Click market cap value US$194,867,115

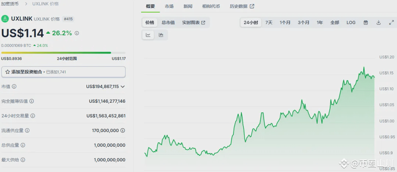102,87
